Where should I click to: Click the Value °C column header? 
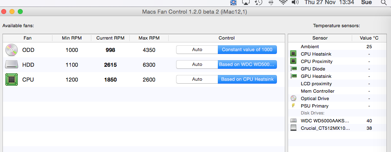[369, 38]
